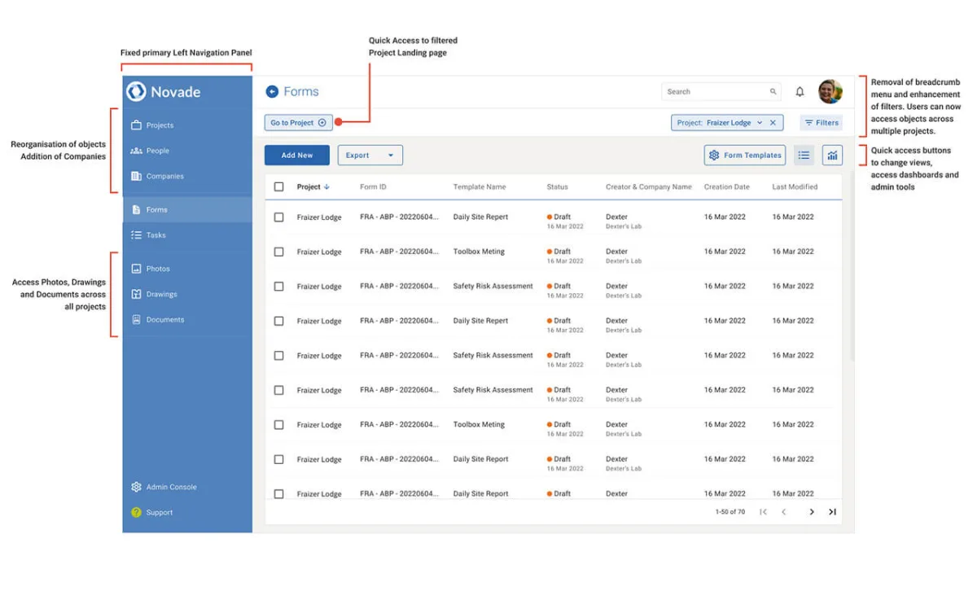977x609 pixels.
Task: Go to the next page arrow
Action: 811,512
